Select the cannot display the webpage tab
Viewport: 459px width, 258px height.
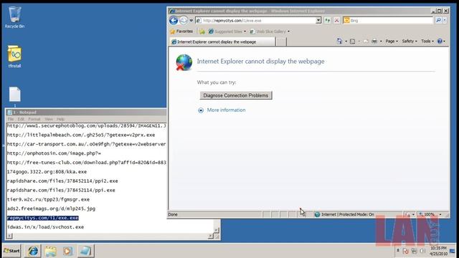pos(222,42)
